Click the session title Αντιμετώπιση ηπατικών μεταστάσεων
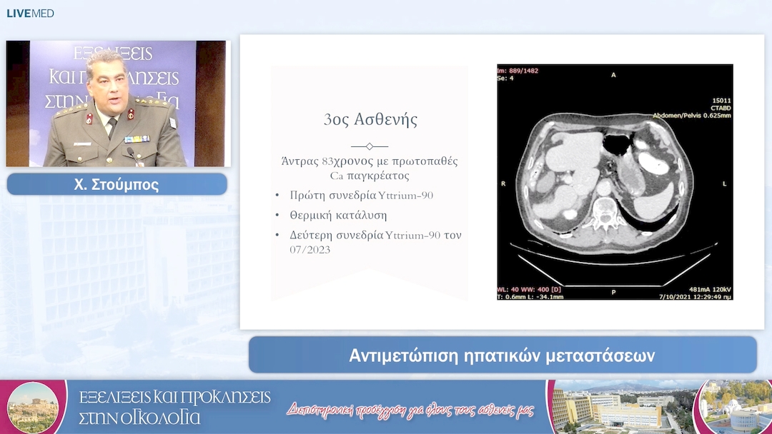 (x=503, y=355)
